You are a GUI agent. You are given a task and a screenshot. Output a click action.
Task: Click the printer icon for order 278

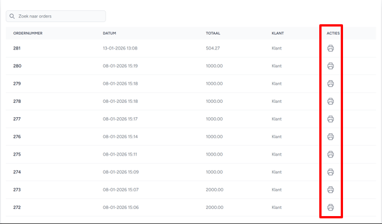pyautogui.click(x=331, y=101)
